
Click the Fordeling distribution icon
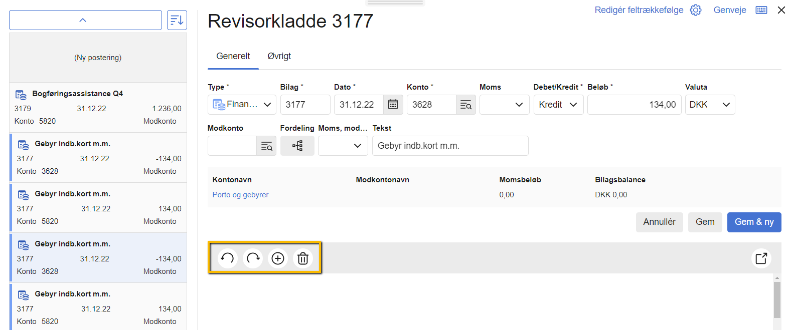(x=297, y=146)
